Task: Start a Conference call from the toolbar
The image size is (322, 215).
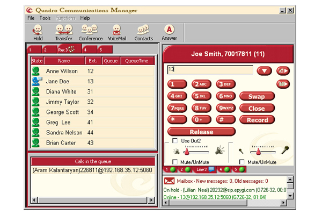Action: point(90,32)
